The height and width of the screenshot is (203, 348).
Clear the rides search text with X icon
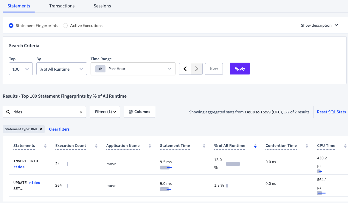tap(81, 112)
